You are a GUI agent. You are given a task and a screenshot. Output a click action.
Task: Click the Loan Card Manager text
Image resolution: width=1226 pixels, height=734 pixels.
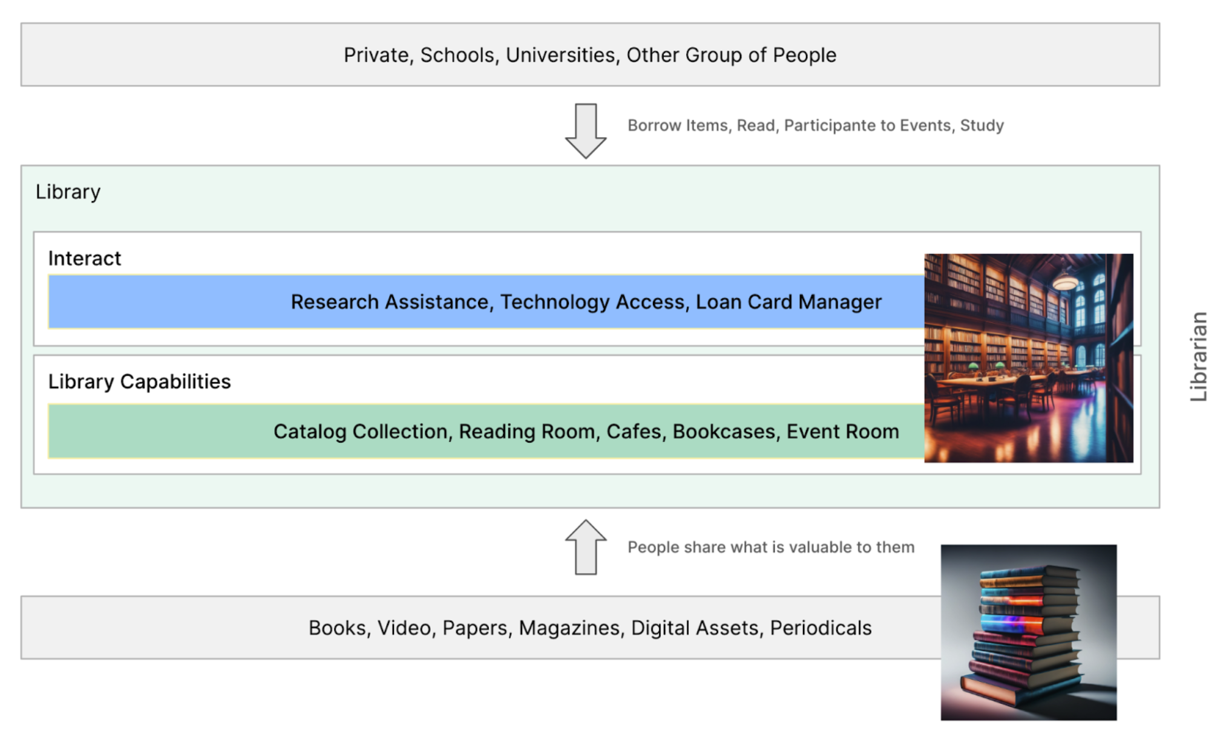coord(788,302)
